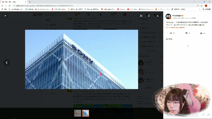This screenshot has height=119, width=212.
Task: Go to the previous image with the left chevron
Action: (7, 63)
